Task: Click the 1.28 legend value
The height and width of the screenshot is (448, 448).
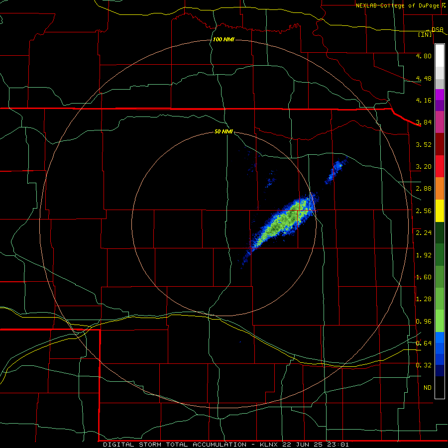Action: point(424,299)
